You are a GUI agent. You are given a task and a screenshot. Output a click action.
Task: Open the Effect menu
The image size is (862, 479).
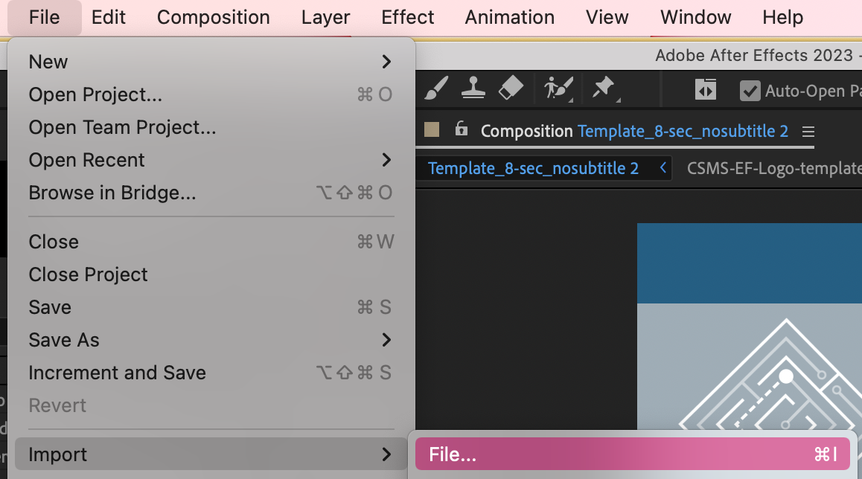pyautogui.click(x=407, y=18)
